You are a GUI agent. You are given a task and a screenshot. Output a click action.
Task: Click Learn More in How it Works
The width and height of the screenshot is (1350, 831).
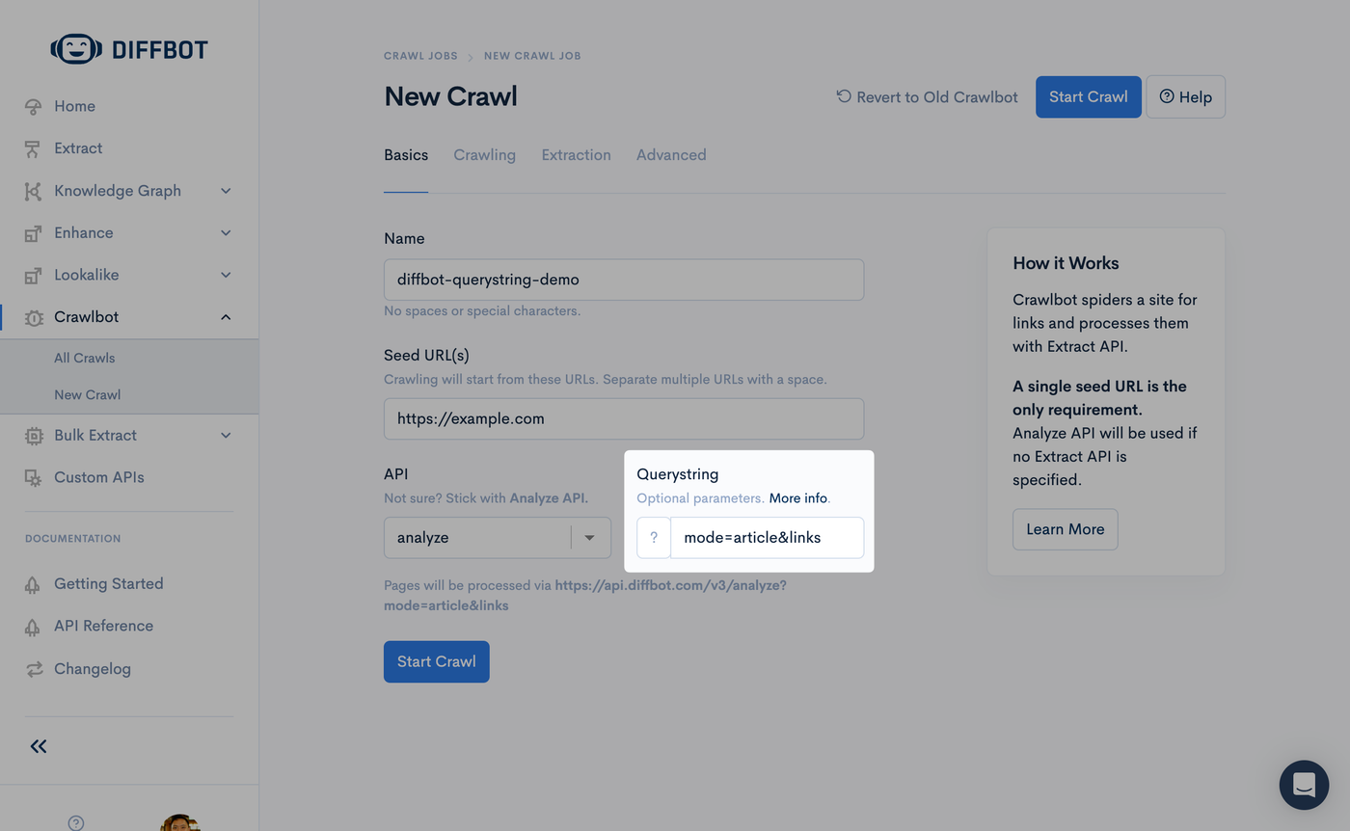point(1066,529)
